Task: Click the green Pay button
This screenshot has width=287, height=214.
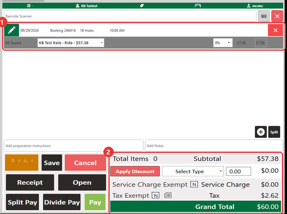Action: (x=95, y=202)
